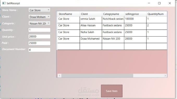177x99 pixels.
Task: Click the left arrow of horizontal scrollbar
Action: [60, 76]
